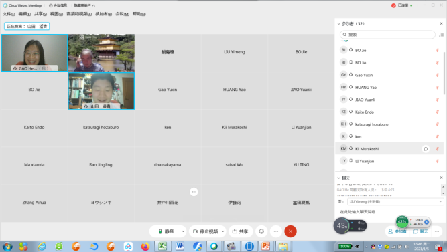The image size is (447, 252).
Task: Click the sort participants icon
Action: [441, 35]
